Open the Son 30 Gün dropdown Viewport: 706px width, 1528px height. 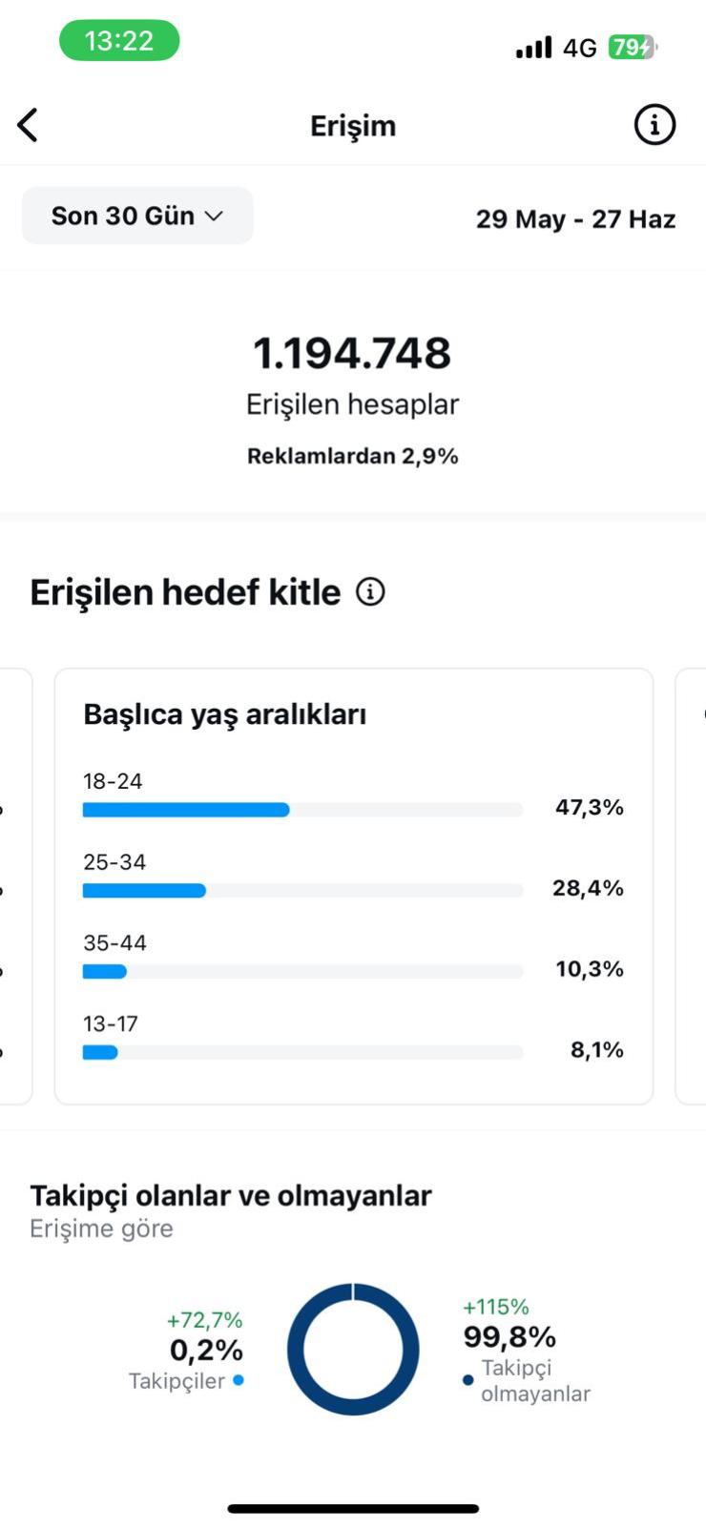(137, 216)
